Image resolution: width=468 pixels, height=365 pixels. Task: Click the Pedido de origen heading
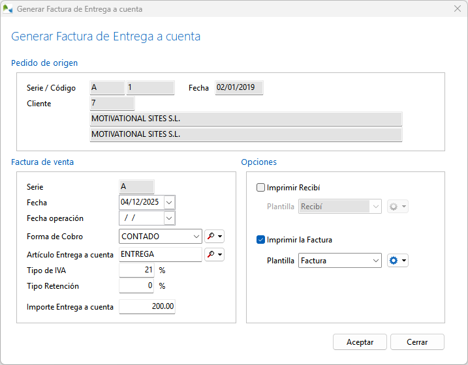pos(44,63)
